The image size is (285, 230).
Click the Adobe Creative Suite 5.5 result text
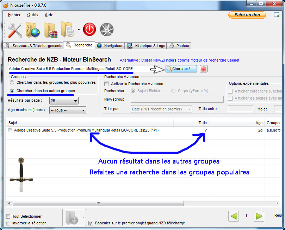click(x=86, y=130)
